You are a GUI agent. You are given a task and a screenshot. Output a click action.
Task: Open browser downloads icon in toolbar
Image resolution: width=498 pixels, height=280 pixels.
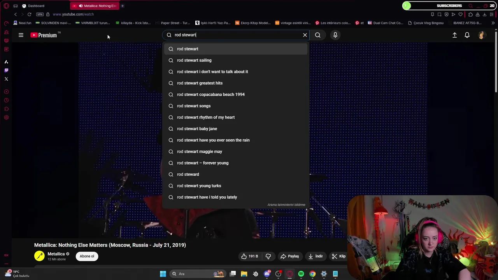pos(484,14)
